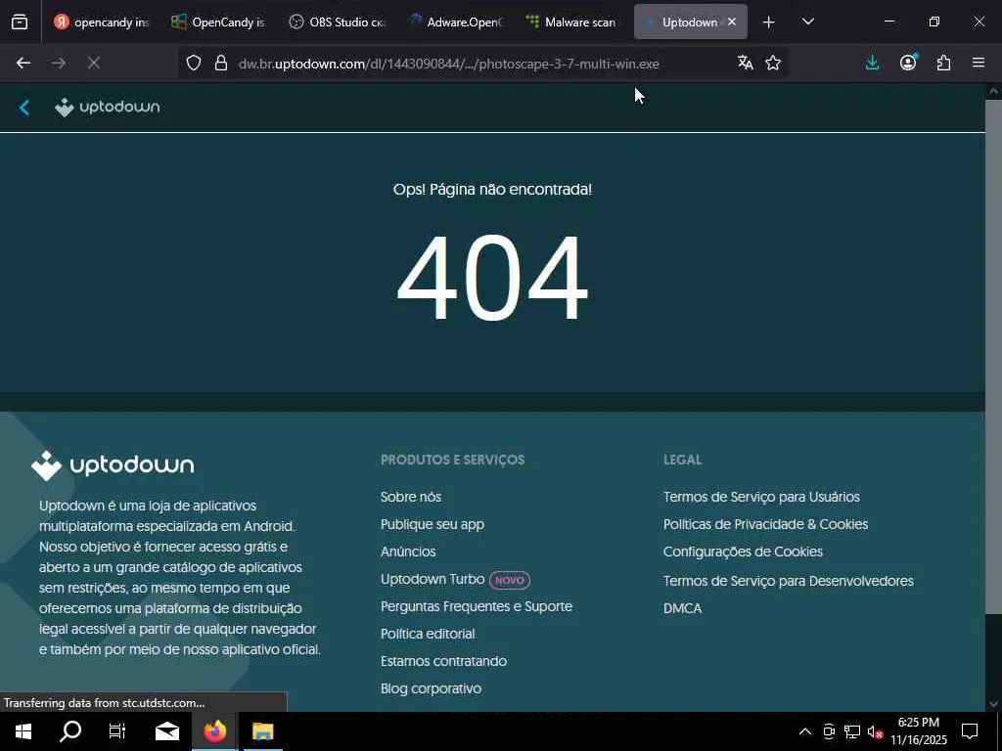Open 'Políticas de Privacidade & Cookies'
Screen dimensions: 1002x751
765,524
